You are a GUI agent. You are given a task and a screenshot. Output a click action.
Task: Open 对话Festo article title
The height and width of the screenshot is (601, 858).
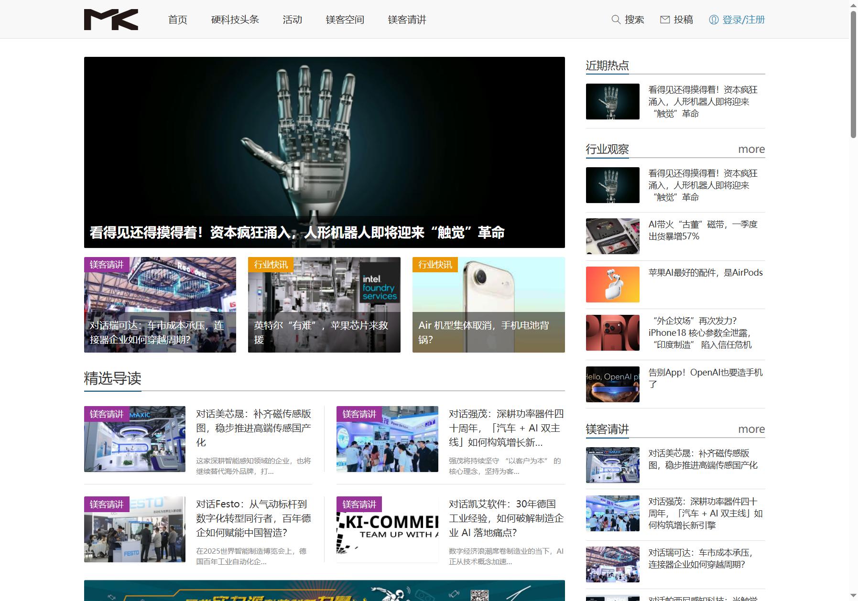tap(254, 518)
